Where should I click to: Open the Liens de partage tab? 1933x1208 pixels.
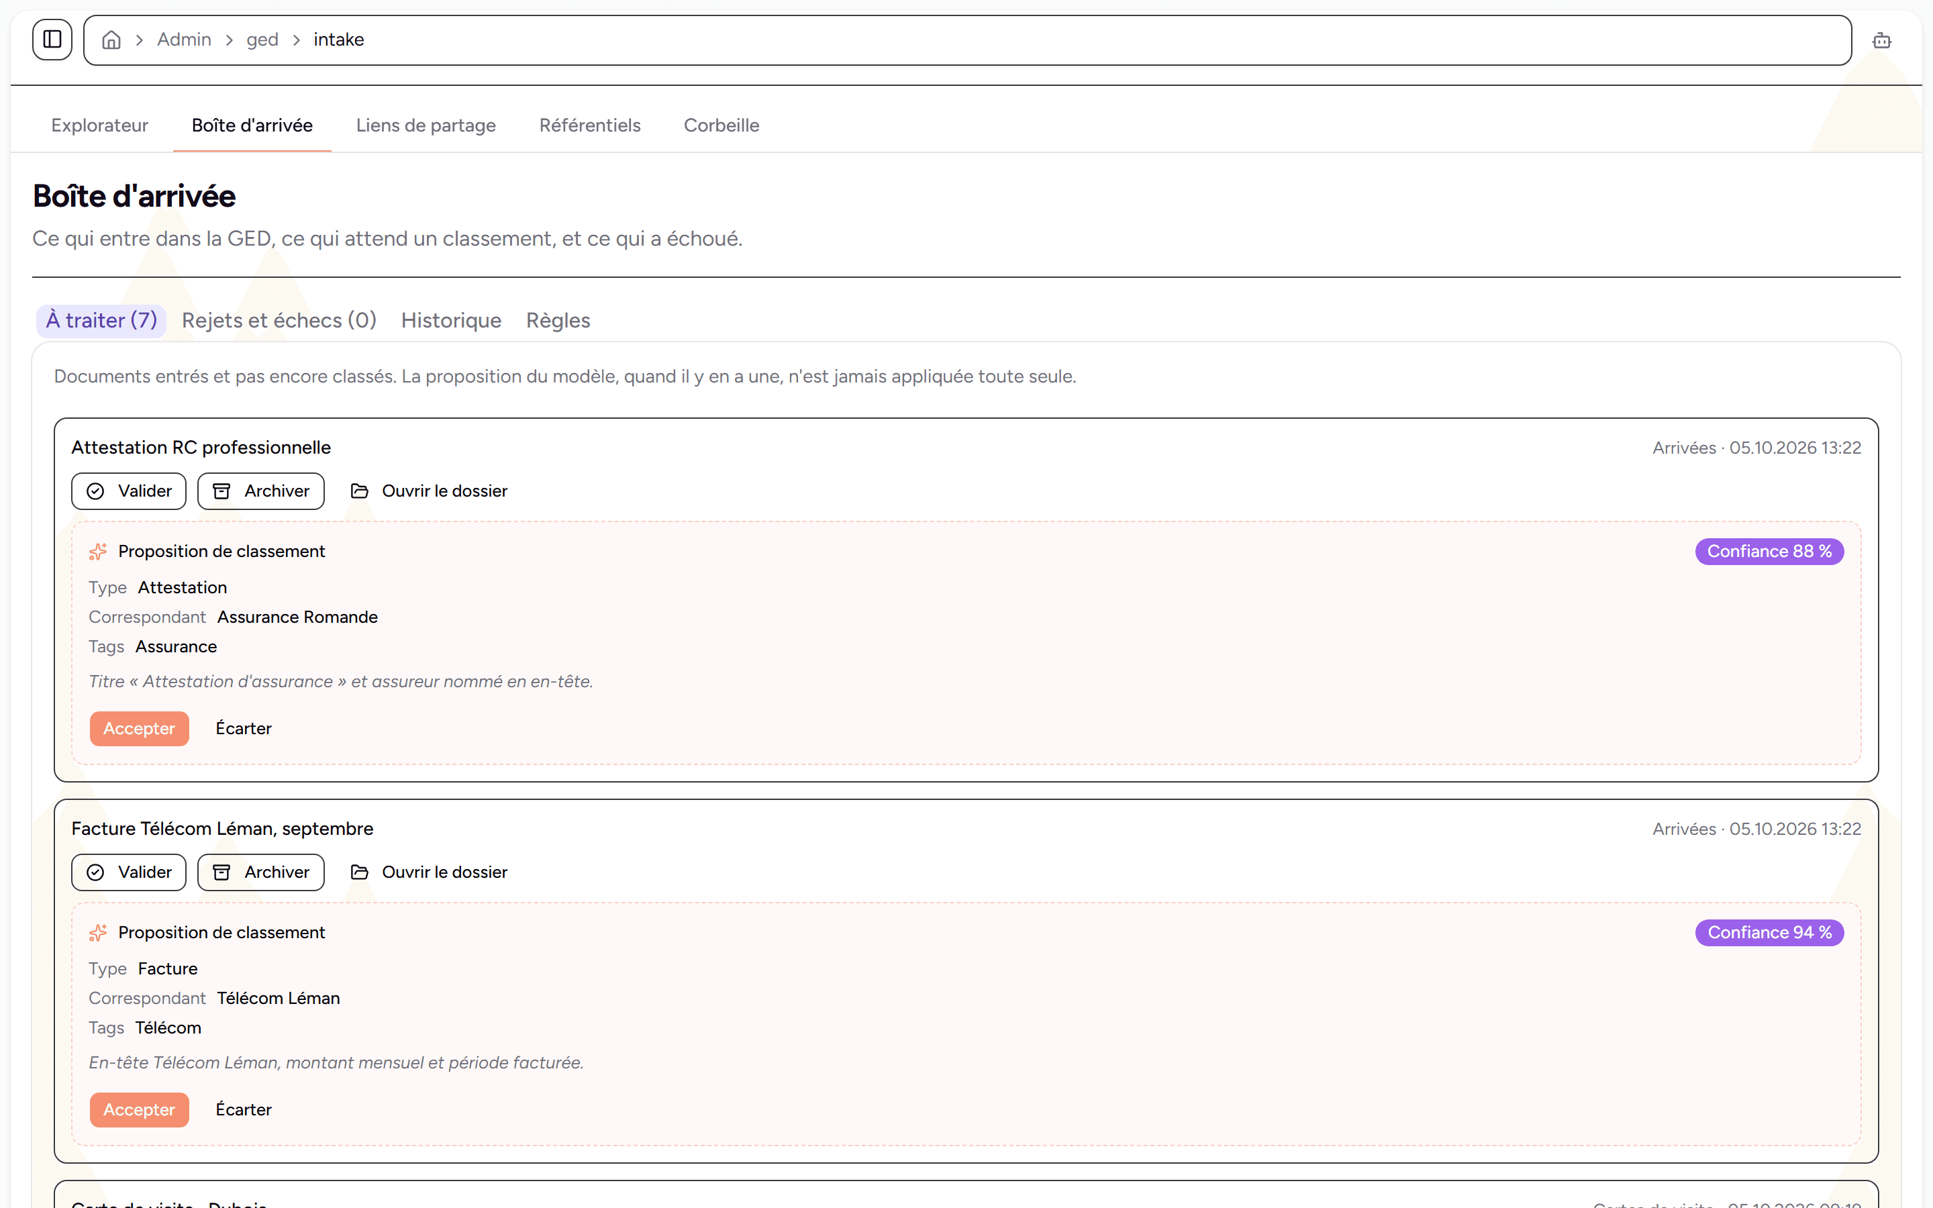tap(426, 125)
